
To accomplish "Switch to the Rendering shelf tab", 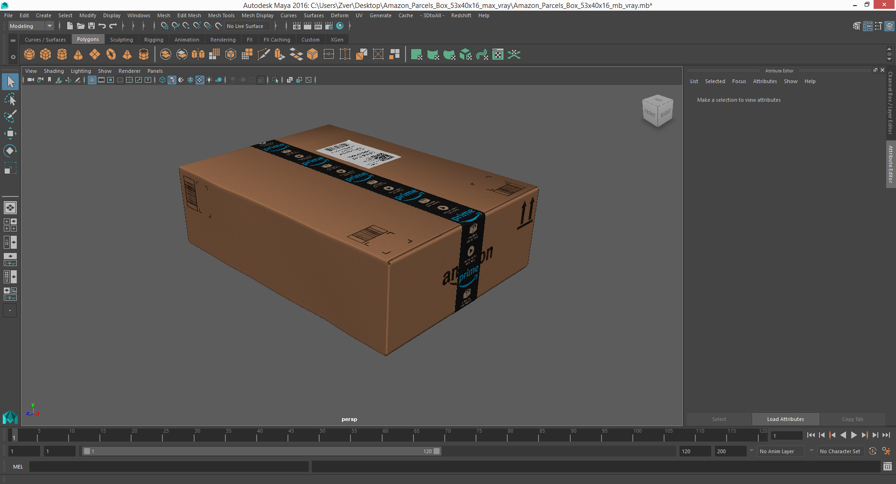I will click(223, 40).
